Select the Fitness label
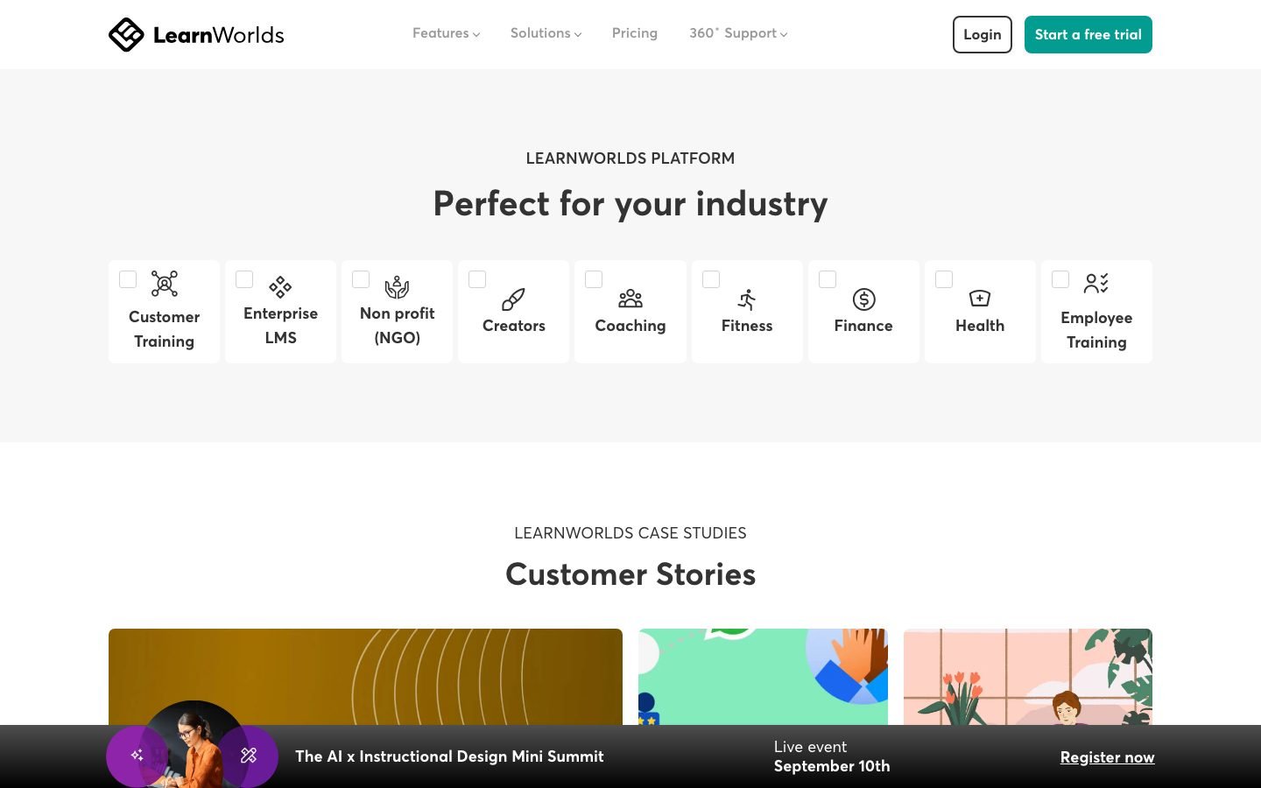This screenshot has width=1261, height=788. point(747,326)
